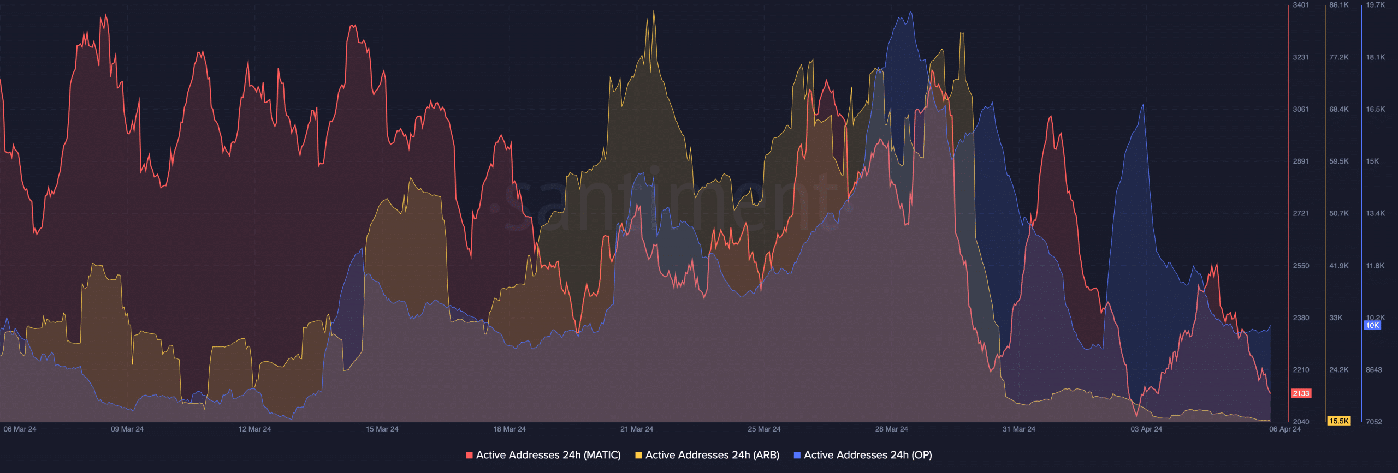1398x473 pixels.
Task: Click the 24.2K ARB axis value
Action: click(1339, 370)
